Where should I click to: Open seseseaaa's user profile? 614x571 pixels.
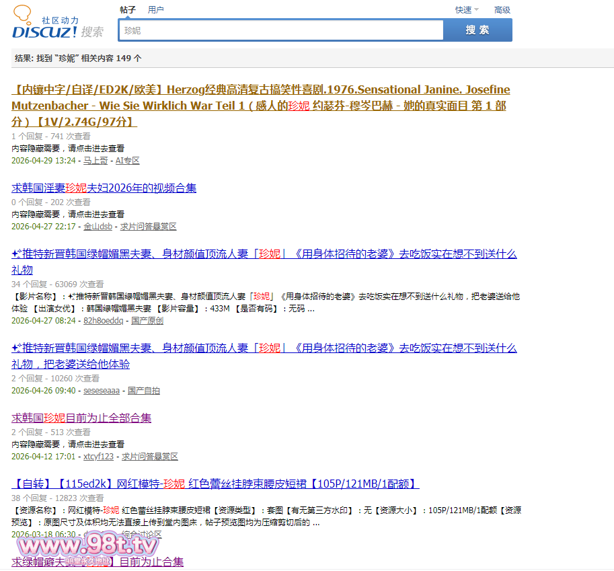point(102,391)
